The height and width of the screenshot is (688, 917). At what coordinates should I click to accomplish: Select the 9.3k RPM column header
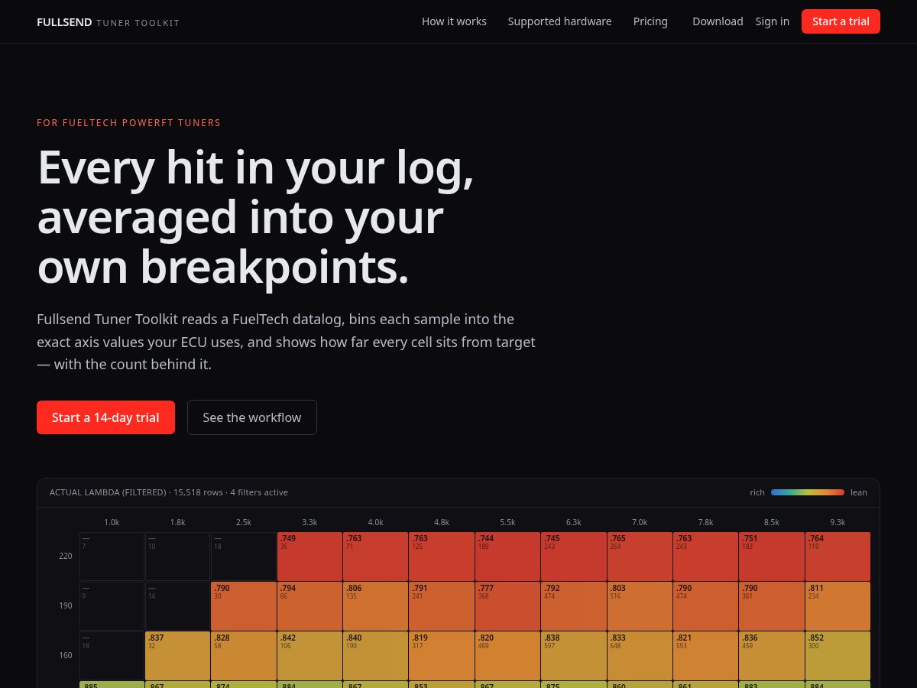point(838,522)
